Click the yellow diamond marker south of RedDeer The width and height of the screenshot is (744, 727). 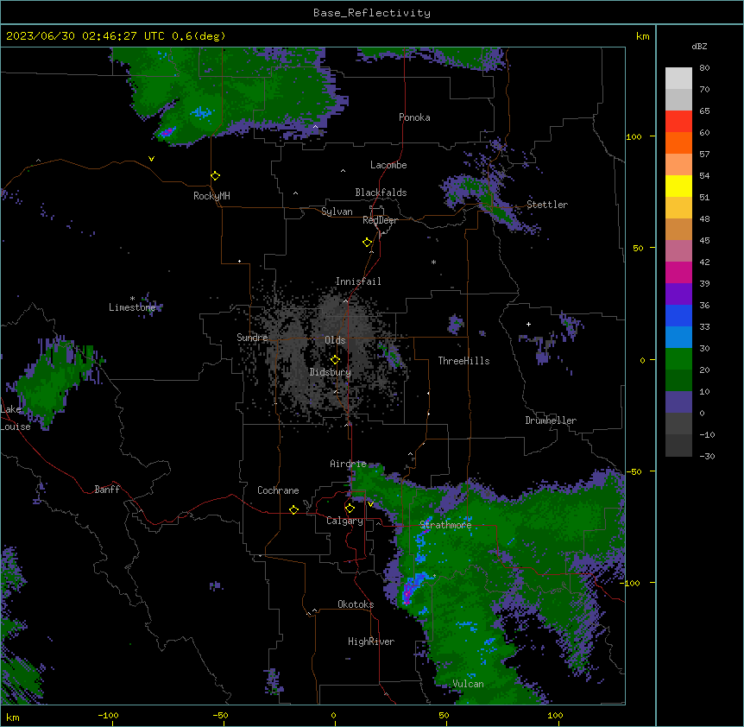tap(367, 243)
